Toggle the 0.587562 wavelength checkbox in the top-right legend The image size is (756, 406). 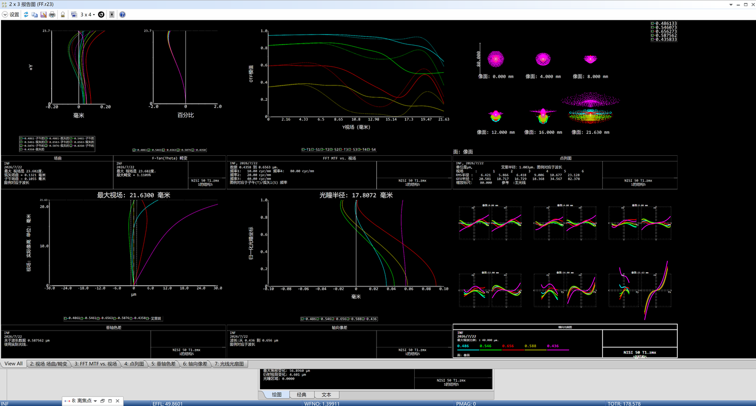653,35
